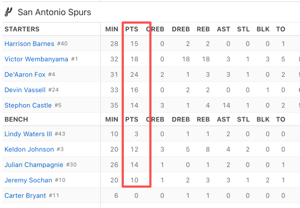Click Wembanyama's 18 points cell

(x=134, y=59)
